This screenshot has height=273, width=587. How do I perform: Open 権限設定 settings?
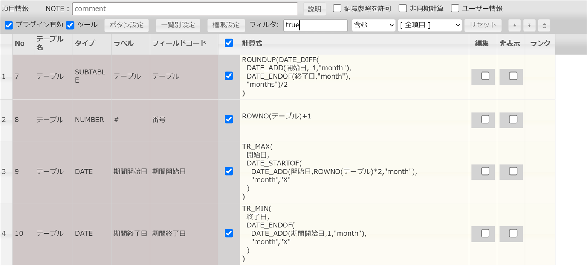(226, 25)
